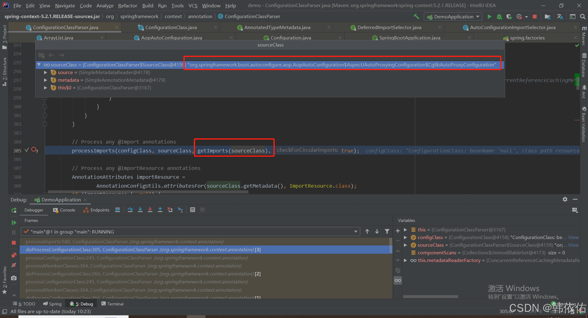Click the thread dump camera icon
Image resolution: width=588 pixels, height=318 pixels.
[x=14, y=278]
